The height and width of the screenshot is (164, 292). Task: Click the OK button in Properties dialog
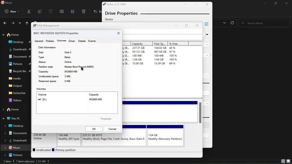[x=94, y=129]
